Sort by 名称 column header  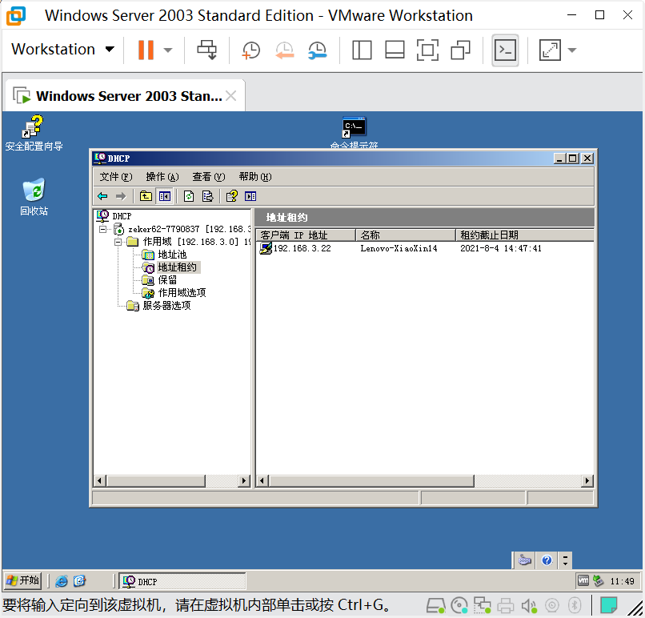click(x=405, y=235)
